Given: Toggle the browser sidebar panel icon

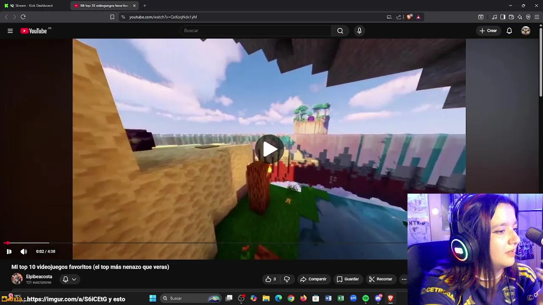Looking at the screenshot, I should 503,17.
